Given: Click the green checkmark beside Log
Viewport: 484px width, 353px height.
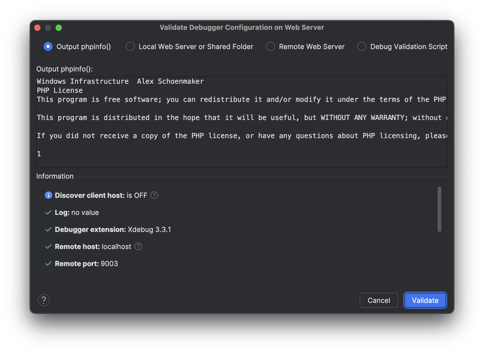Looking at the screenshot, I should tap(48, 212).
